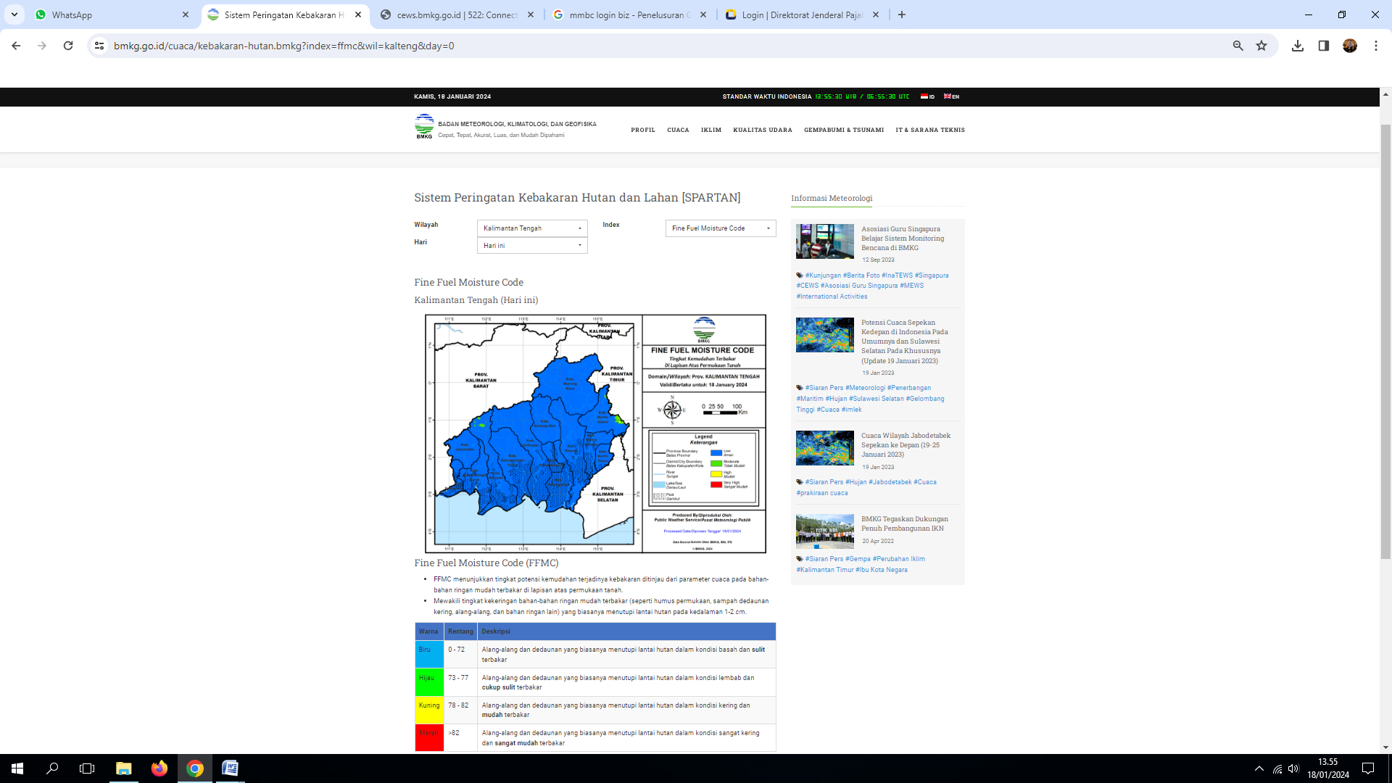Close the WhatsApp tab
The image size is (1392, 783).
tap(186, 14)
